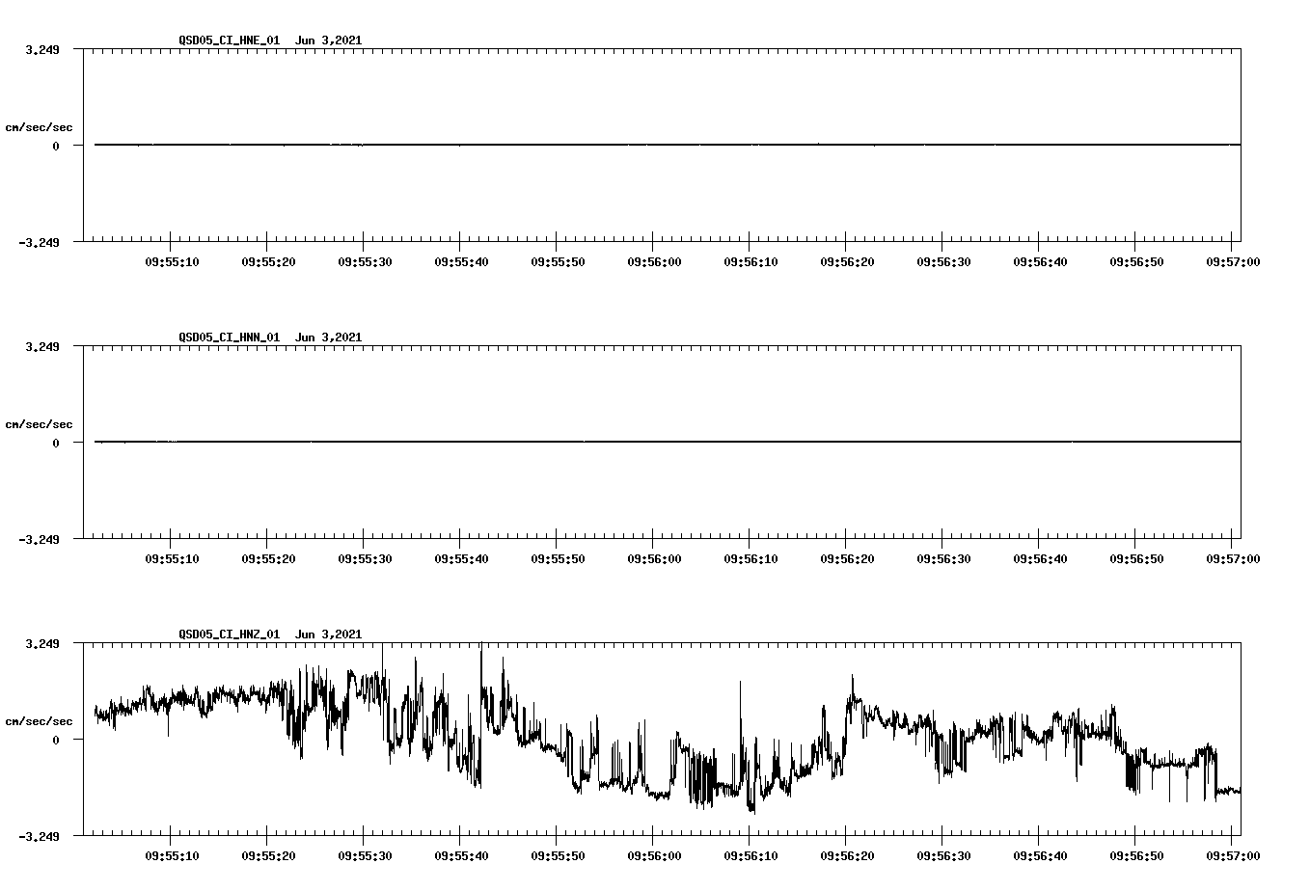The width and height of the screenshot is (1310, 891).
Task: Click the -3.249 lower limit on HNZ plot
Action: point(39,836)
